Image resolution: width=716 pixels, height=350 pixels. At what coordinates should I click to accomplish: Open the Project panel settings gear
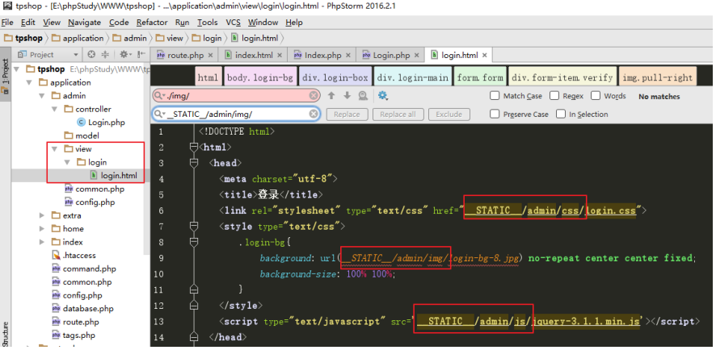pos(124,55)
